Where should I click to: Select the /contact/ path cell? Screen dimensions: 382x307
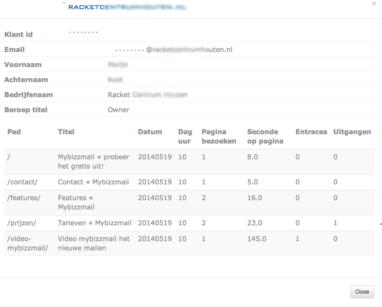[x=23, y=182]
